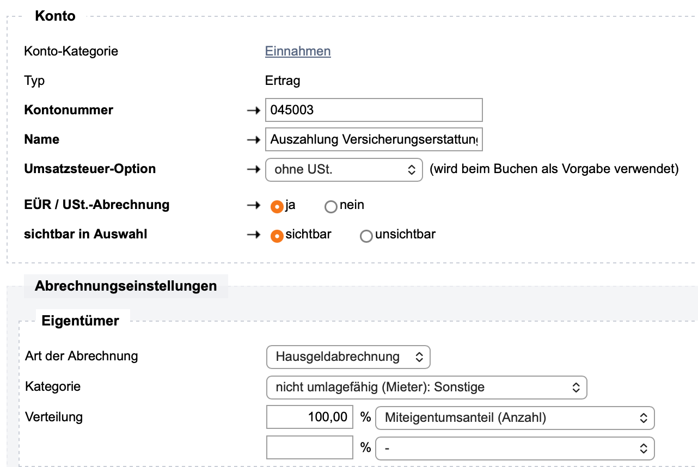Expand the Kategorie dropdown nicht umlagefähig

coord(427,388)
